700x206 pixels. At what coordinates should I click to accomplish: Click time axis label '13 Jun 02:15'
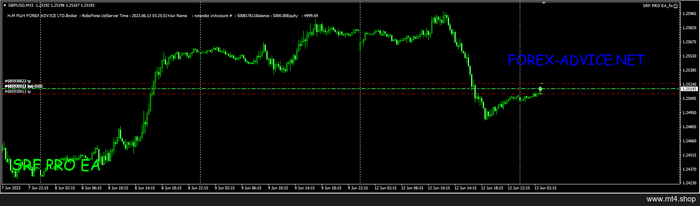545,188
